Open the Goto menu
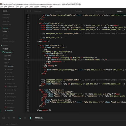The width and height of the screenshot is (126, 126). [26, 7]
